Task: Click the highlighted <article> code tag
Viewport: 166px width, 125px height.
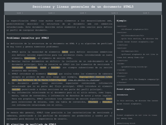Action: click(17, 68)
